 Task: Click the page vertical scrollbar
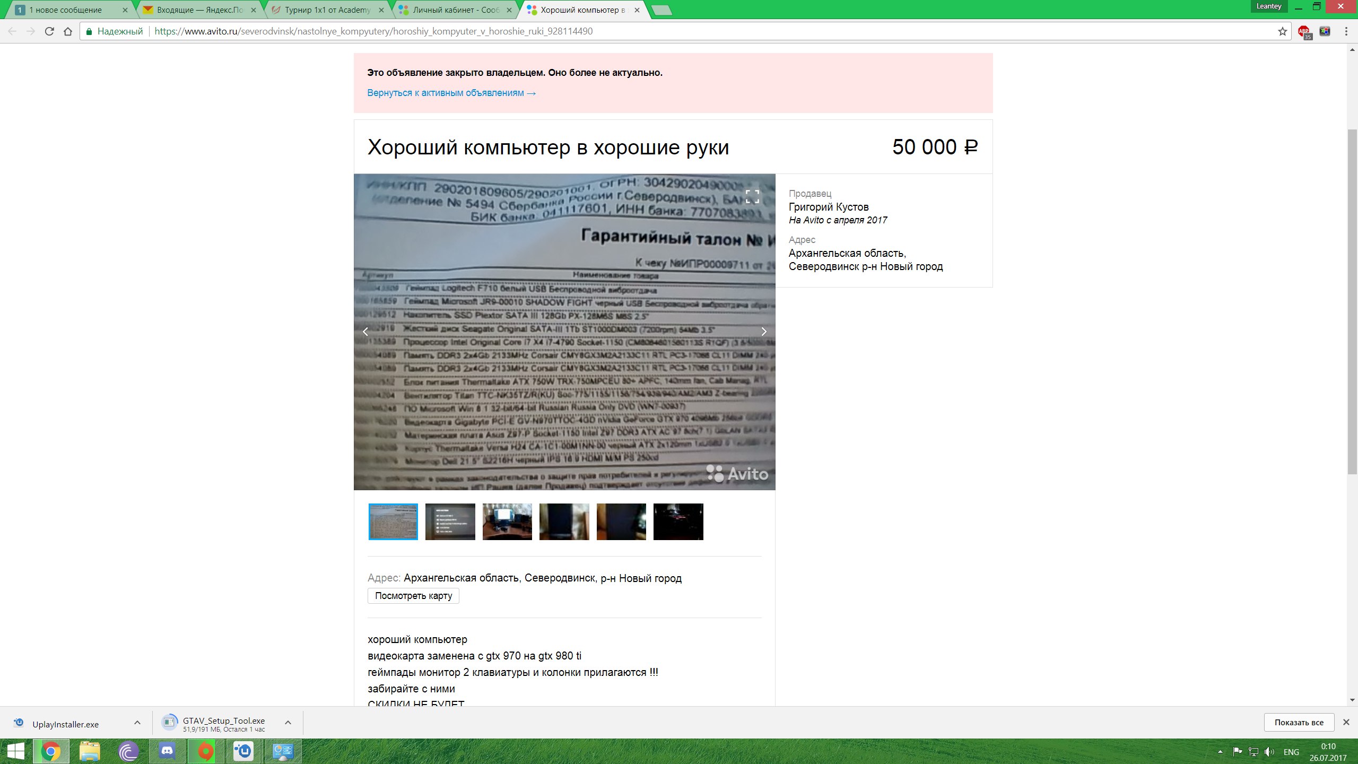tap(1352, 301)
